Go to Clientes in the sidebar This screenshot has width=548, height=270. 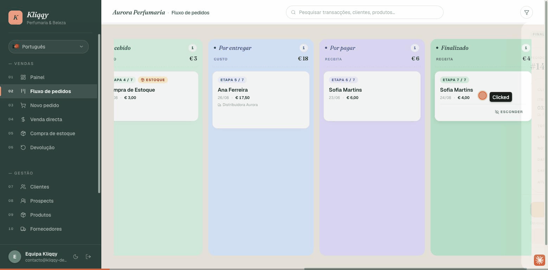click(x=49, y=187)
